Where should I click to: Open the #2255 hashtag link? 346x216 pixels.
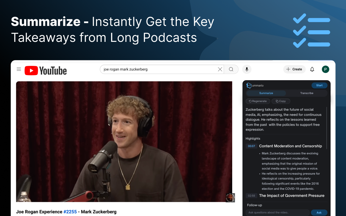[70, 212]
